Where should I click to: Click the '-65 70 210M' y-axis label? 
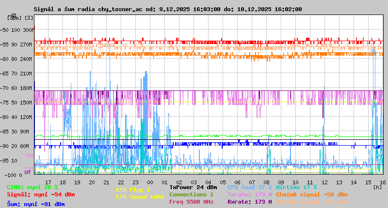click(x=16, y=74)
